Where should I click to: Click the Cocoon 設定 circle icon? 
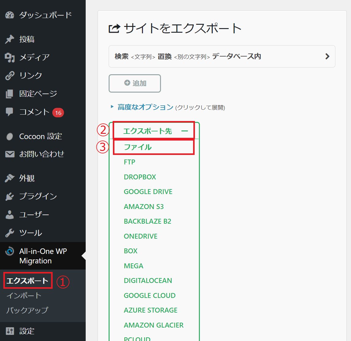pos(9,136)
